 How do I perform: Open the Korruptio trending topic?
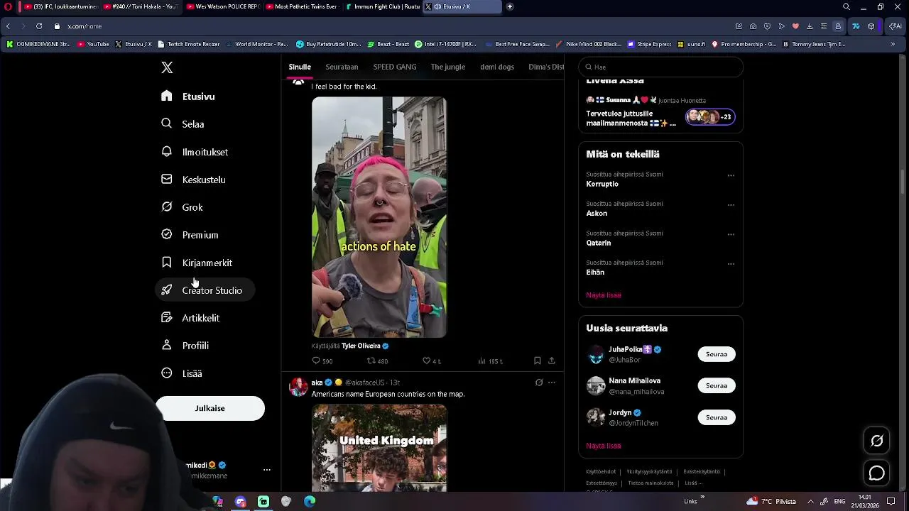coord(602,184)
